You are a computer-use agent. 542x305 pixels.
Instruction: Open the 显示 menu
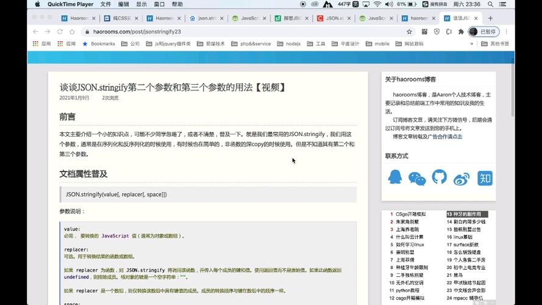coord(141,4)
